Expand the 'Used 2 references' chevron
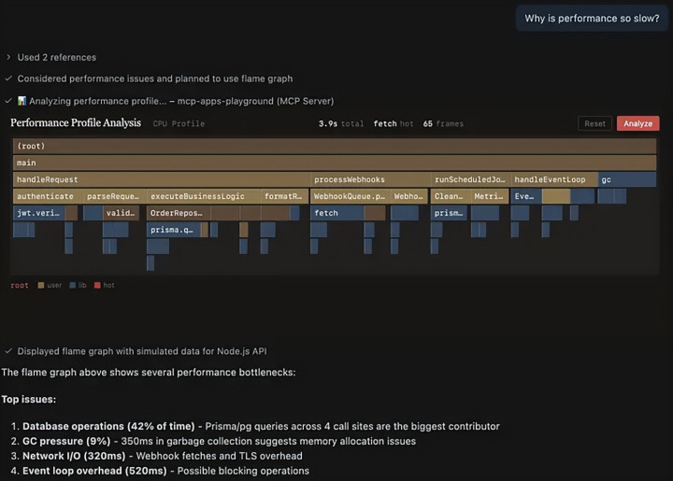Viewport: 673px width, 481px height. tap(8, 57)
